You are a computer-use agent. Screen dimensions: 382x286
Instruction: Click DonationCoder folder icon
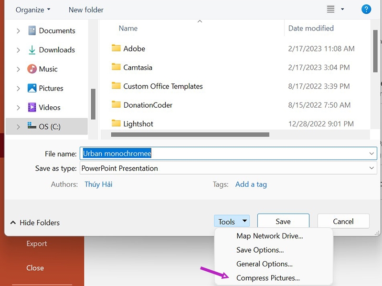pos(116,104)
